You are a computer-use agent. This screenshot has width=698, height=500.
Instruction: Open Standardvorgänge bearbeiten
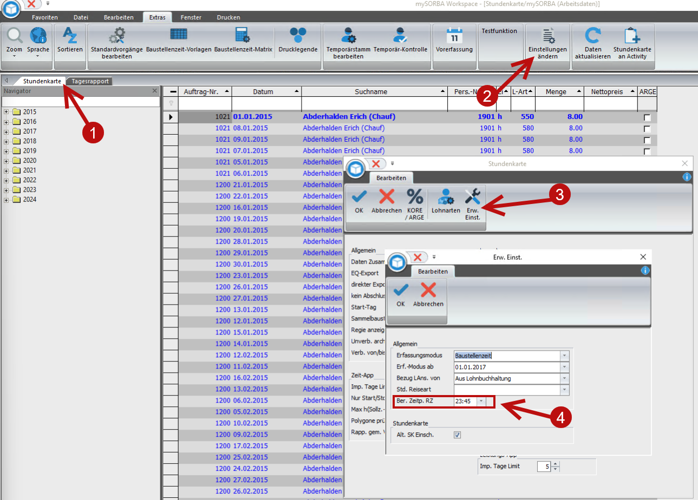tap(117, 43)
